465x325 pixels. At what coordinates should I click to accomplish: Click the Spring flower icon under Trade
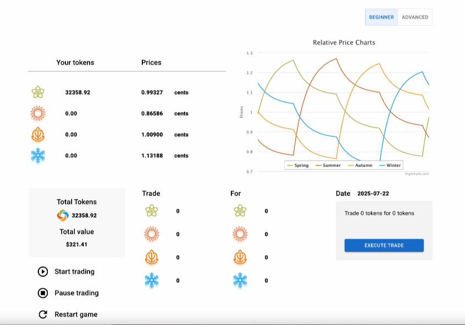tap(151, 211)
